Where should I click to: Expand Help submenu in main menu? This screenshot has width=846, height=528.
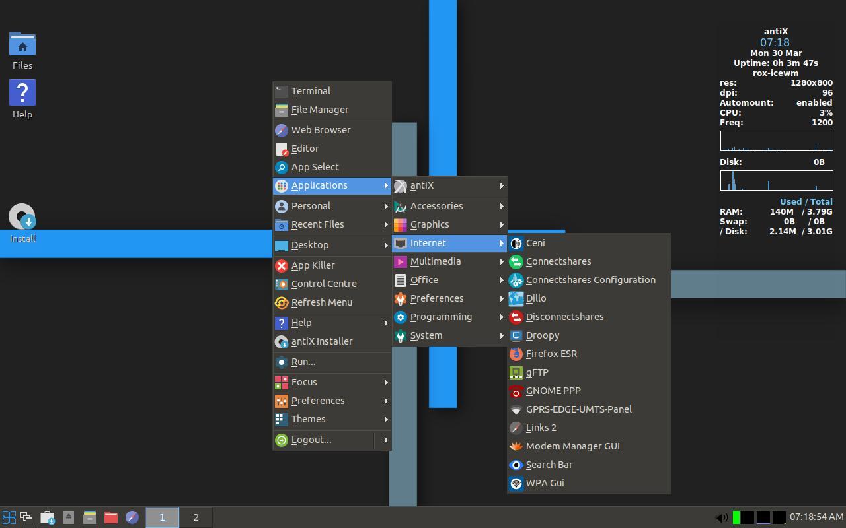point(332,323)
